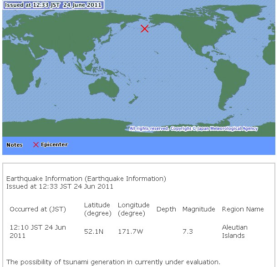The image size is (279, 267).
Task: Click the red X icon in Notes legend
Action: click(x=36, y=145)
